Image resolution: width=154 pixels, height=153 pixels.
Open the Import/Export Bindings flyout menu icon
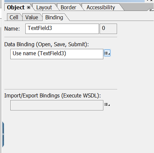coord(107,104)
